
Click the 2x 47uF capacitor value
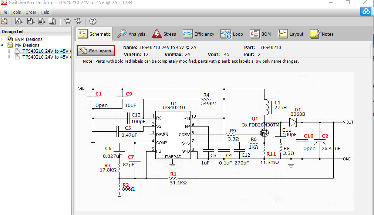[331, 148]
